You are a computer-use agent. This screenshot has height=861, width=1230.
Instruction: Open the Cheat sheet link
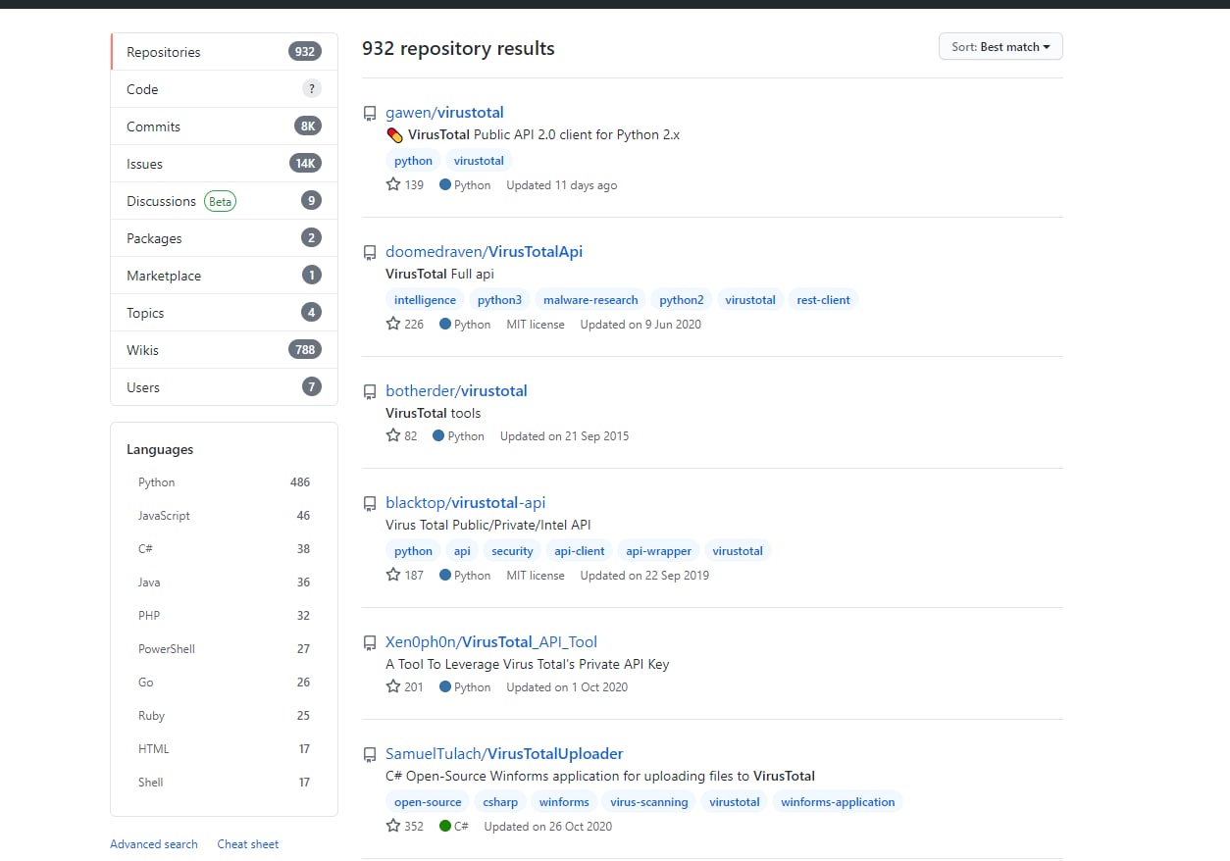tap(248, 844)
